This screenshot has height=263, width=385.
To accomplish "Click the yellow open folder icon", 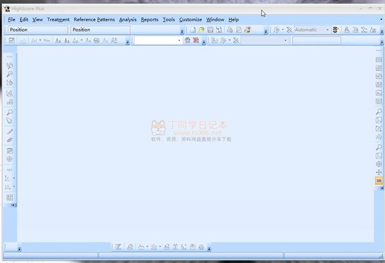I will point(201,30).
